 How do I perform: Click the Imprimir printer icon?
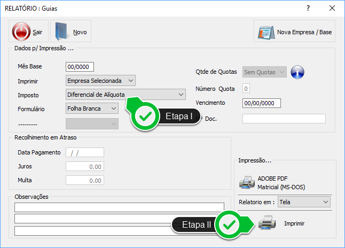point(267,224)
